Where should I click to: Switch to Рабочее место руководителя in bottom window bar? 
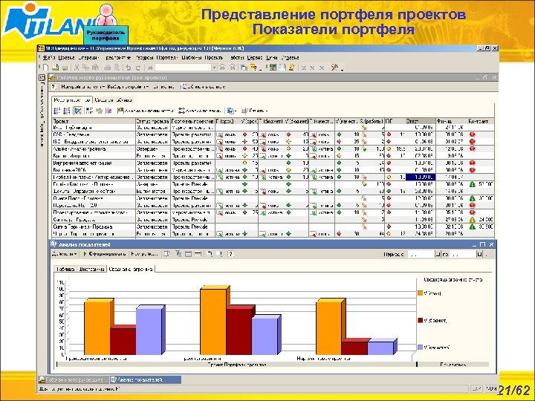click(74, 379)
